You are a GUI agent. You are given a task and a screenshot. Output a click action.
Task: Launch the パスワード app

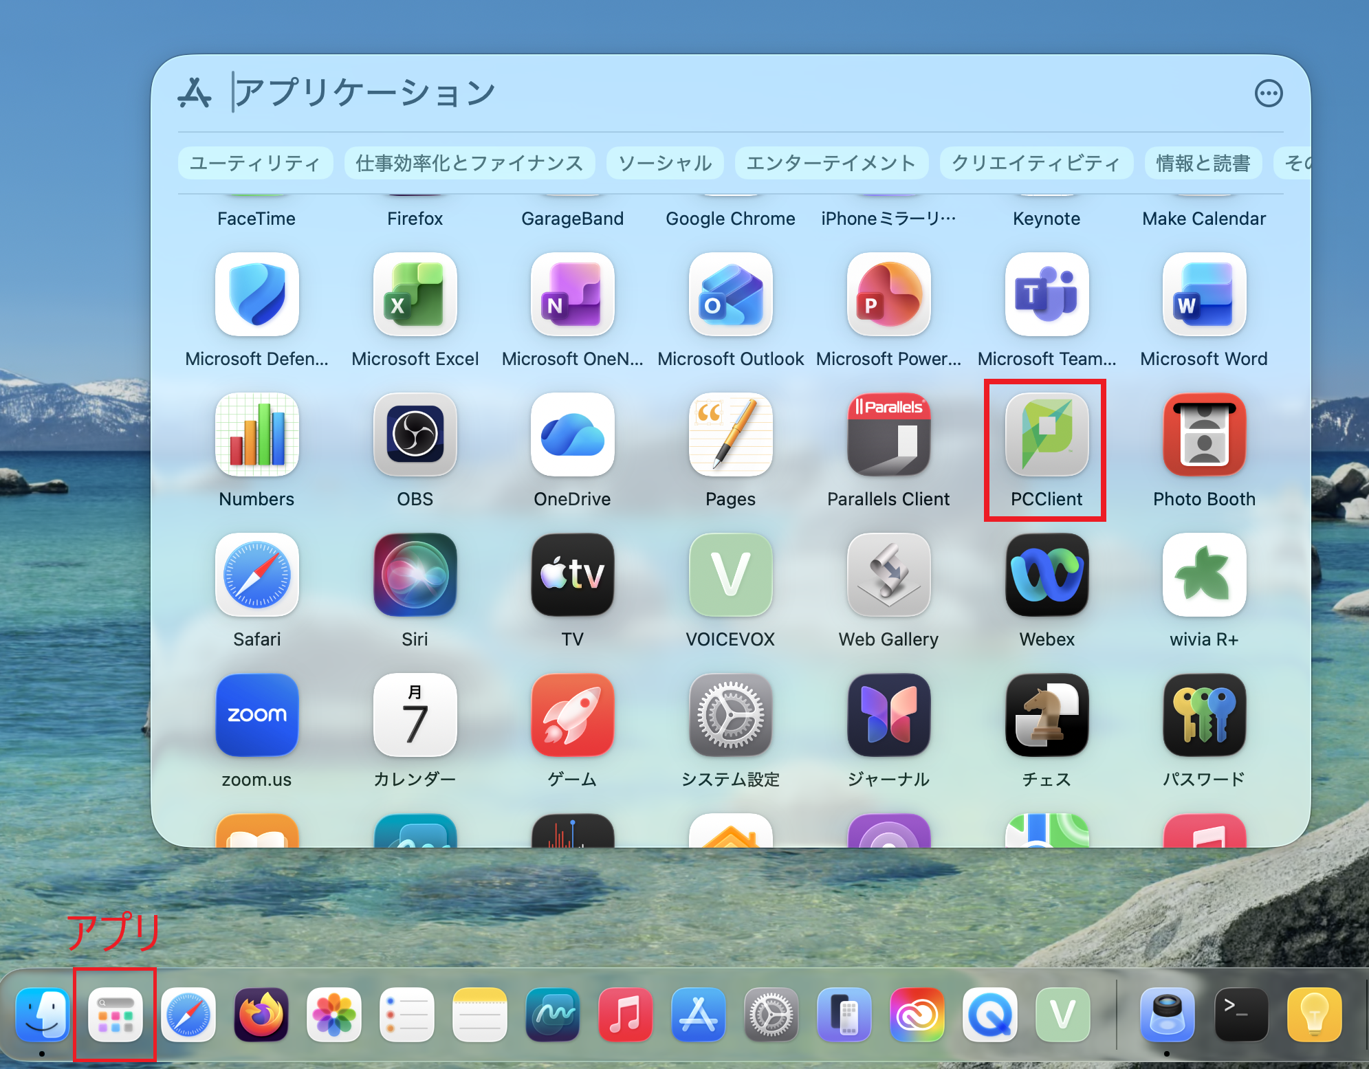pos(1204,715)
